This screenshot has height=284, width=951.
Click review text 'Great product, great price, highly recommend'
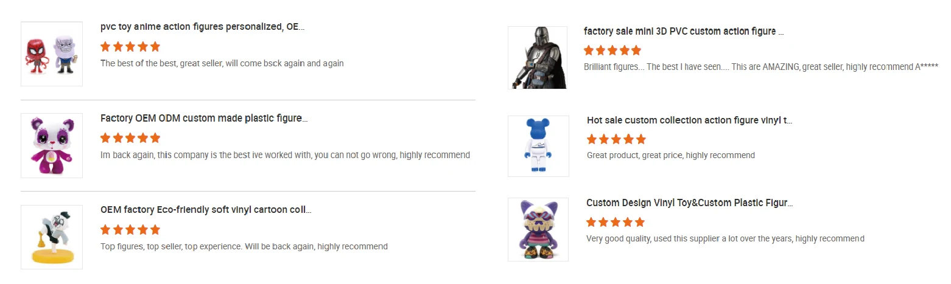(x=670, y=156)
